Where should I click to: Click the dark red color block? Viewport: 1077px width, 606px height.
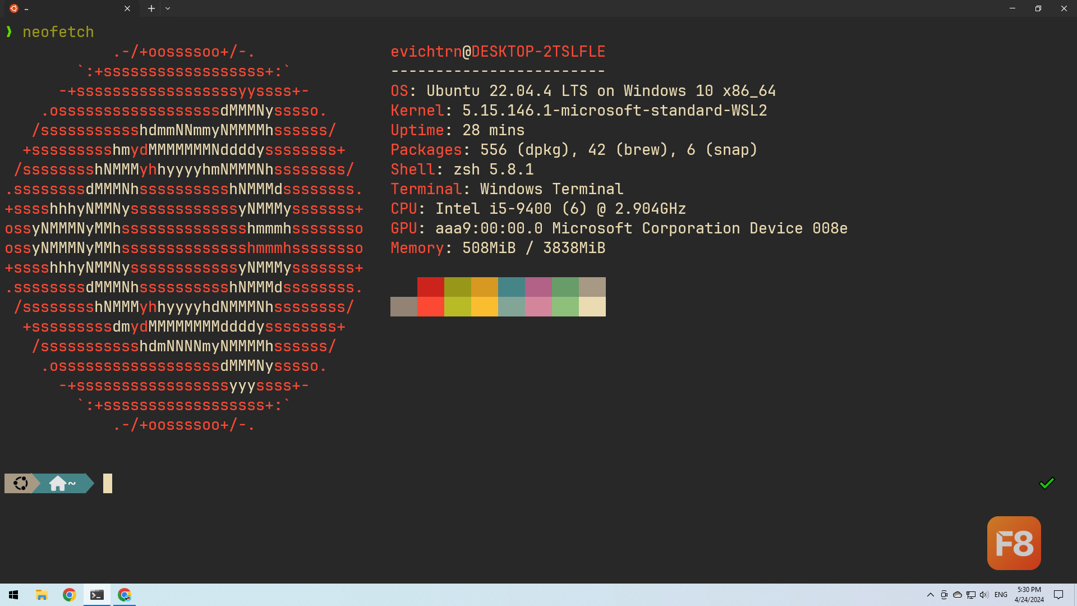click(x=431, y=287)
